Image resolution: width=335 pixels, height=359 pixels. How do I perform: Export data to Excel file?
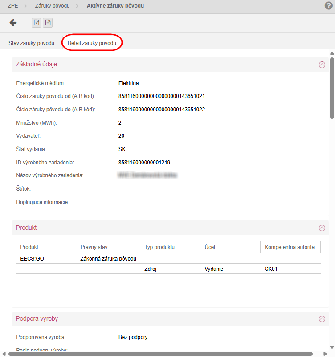click(37, 23)
